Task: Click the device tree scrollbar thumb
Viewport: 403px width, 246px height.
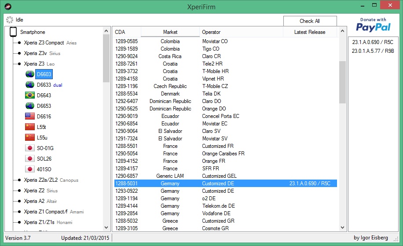Action: pos(106,59)
